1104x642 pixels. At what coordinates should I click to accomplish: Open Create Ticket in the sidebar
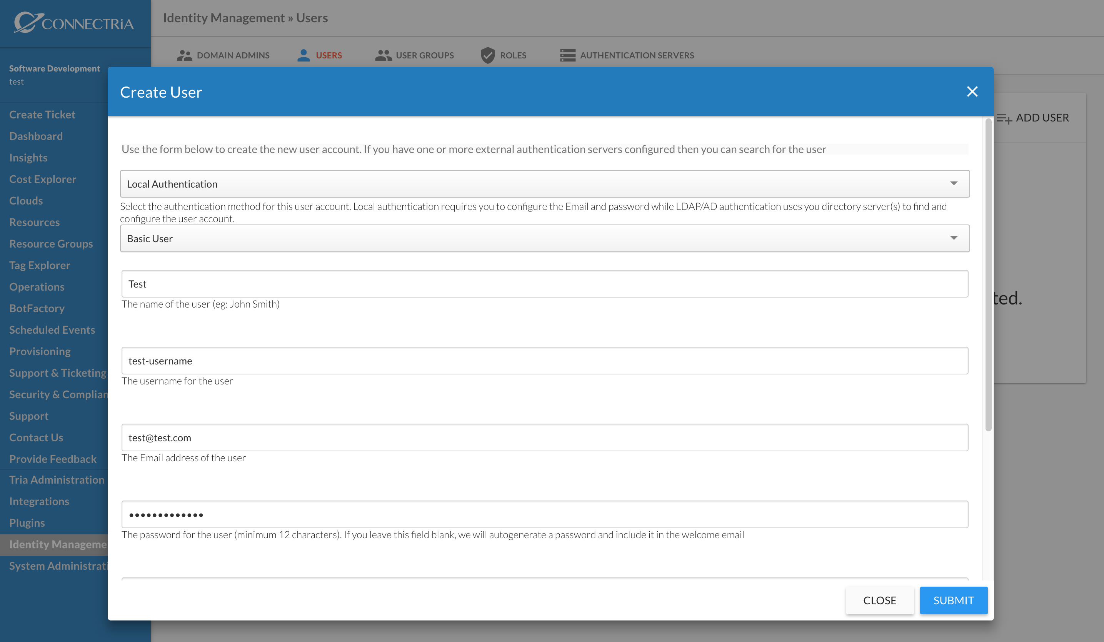point(42,114)
